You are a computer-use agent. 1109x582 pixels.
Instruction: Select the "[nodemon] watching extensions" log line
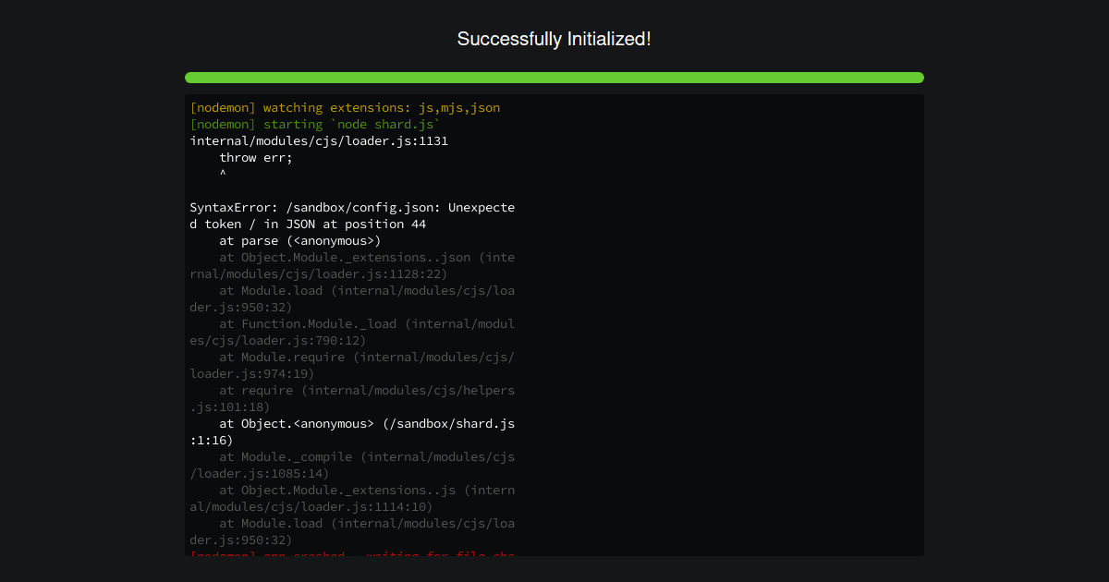(x=345, y=107)
